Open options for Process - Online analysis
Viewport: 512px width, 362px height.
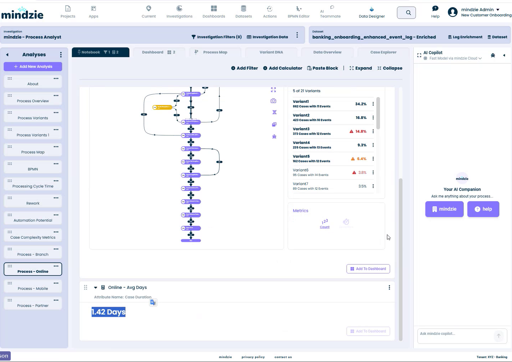(56, 266)
